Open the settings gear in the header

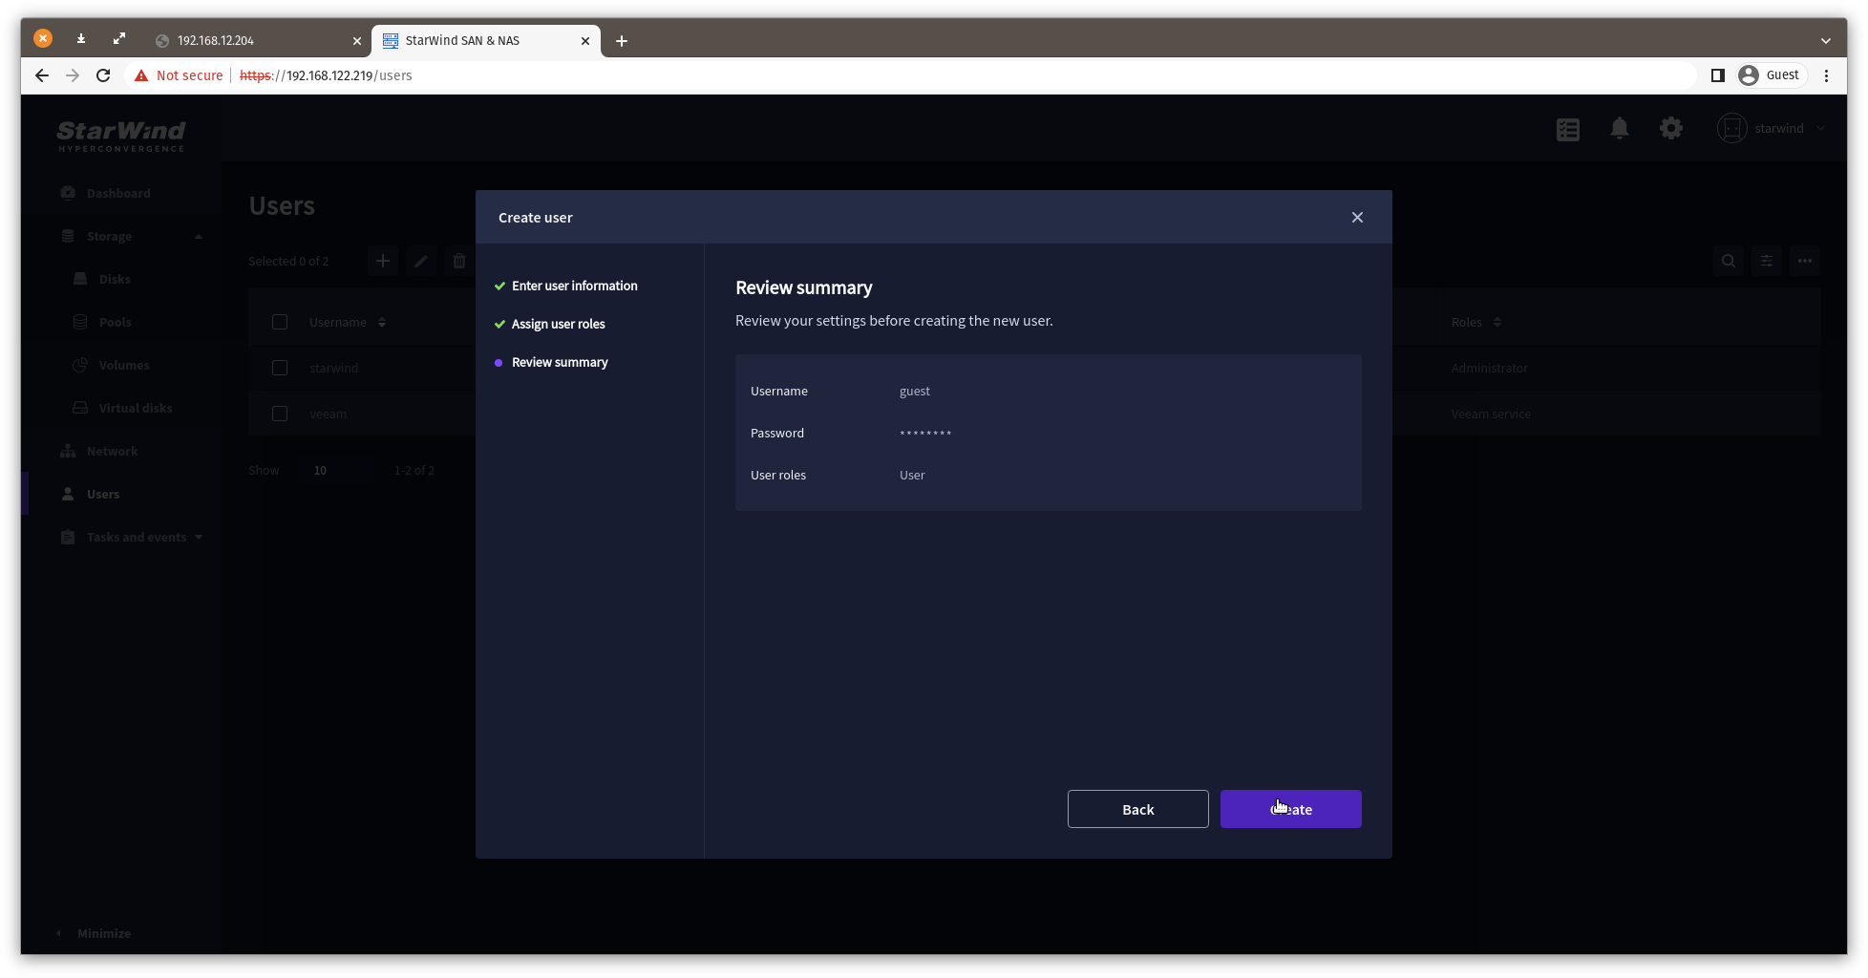coord(1670,128)
